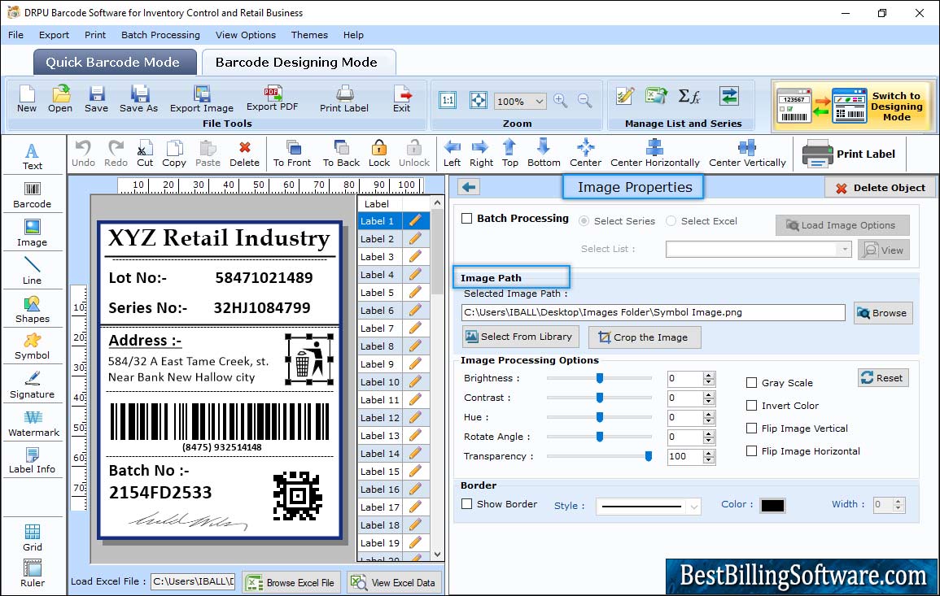Click the Sigma fx series function icon

[689, 96]
